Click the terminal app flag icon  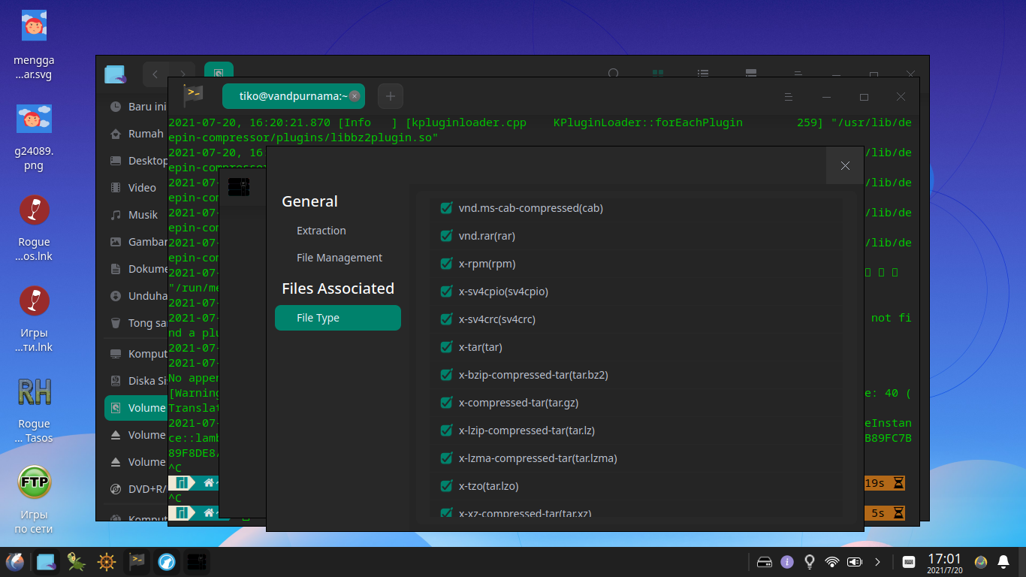(x=194, y=95)
